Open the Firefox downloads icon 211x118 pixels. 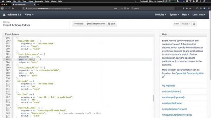(183, 8)
